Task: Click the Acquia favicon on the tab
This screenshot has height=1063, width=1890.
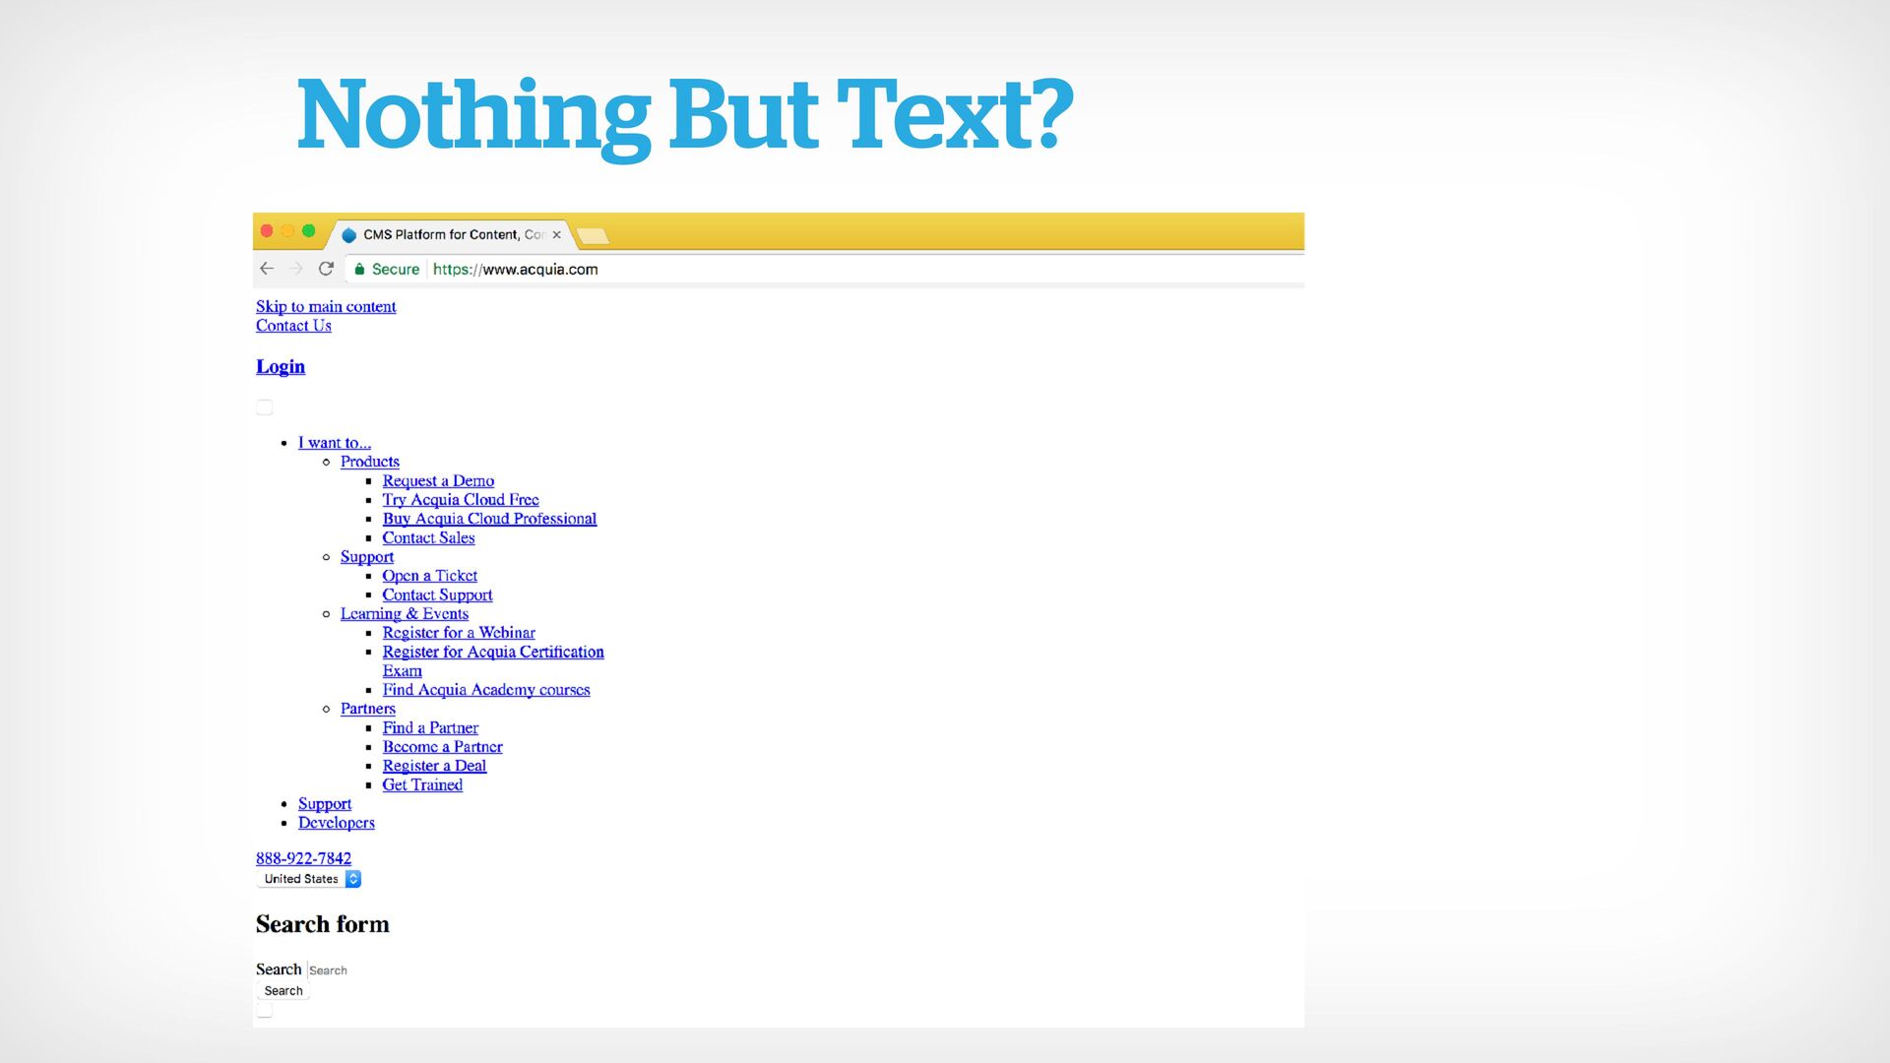Action: point(348,235)
